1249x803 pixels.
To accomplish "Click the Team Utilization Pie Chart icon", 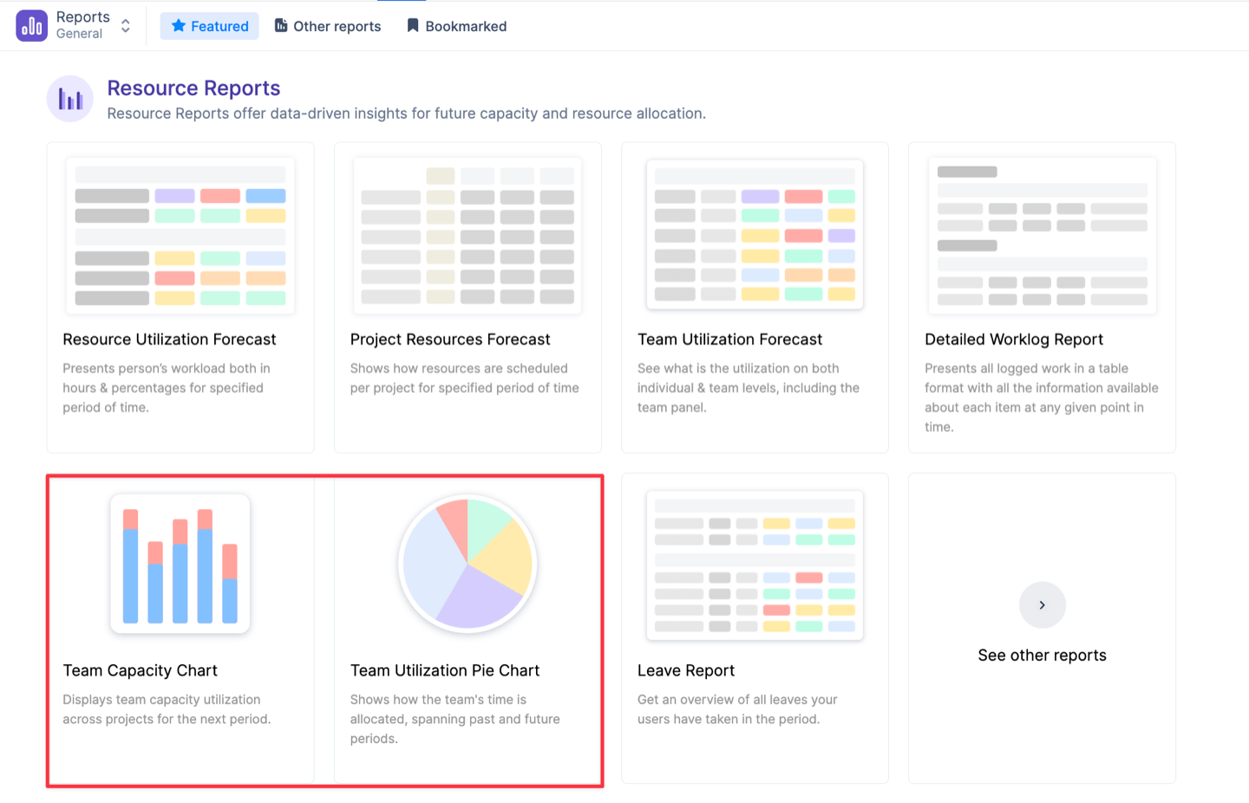I will point(468,564).
